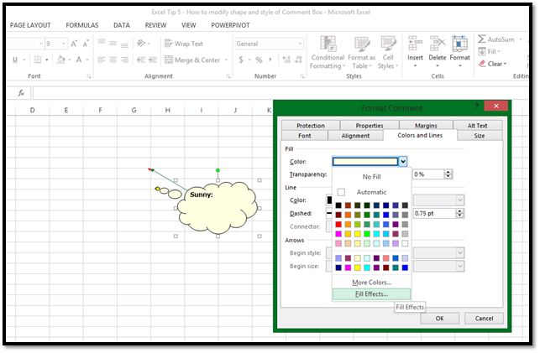Choose Fill Effects... option
540x353 pixels.
pyautogui.click(x=371, y=294)
